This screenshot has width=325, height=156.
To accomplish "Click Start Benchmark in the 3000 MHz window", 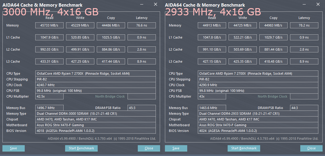I will point(81,148).
